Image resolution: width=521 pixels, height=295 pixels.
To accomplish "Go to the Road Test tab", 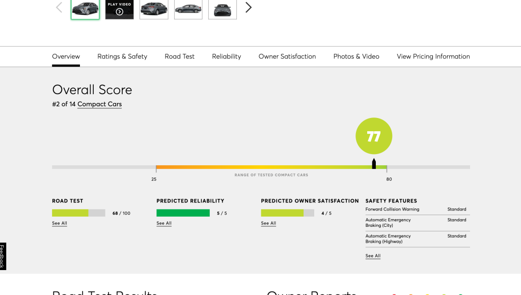I will click(x=179, y=56).
